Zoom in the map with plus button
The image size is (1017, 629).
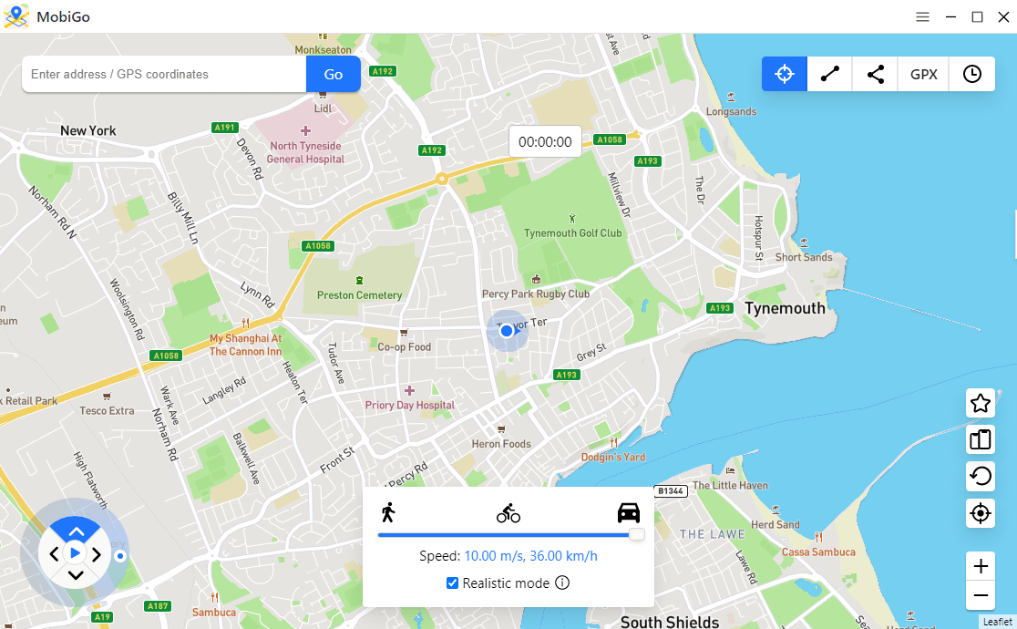point(980,566)
